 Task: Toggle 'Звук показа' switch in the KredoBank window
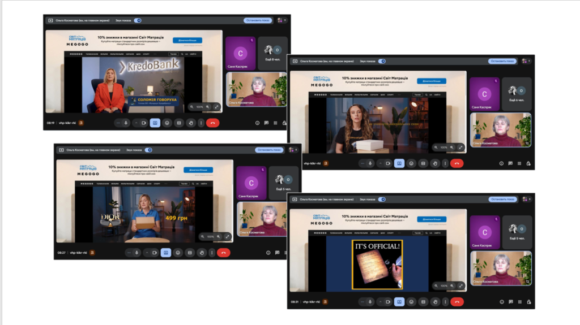pyautogui.click(x=138, y=20)
